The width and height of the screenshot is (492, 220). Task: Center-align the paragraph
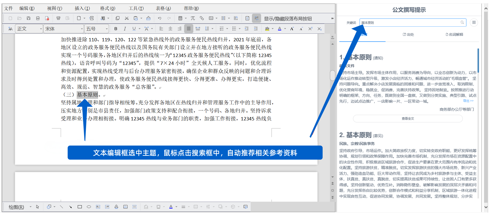(170, 29)
